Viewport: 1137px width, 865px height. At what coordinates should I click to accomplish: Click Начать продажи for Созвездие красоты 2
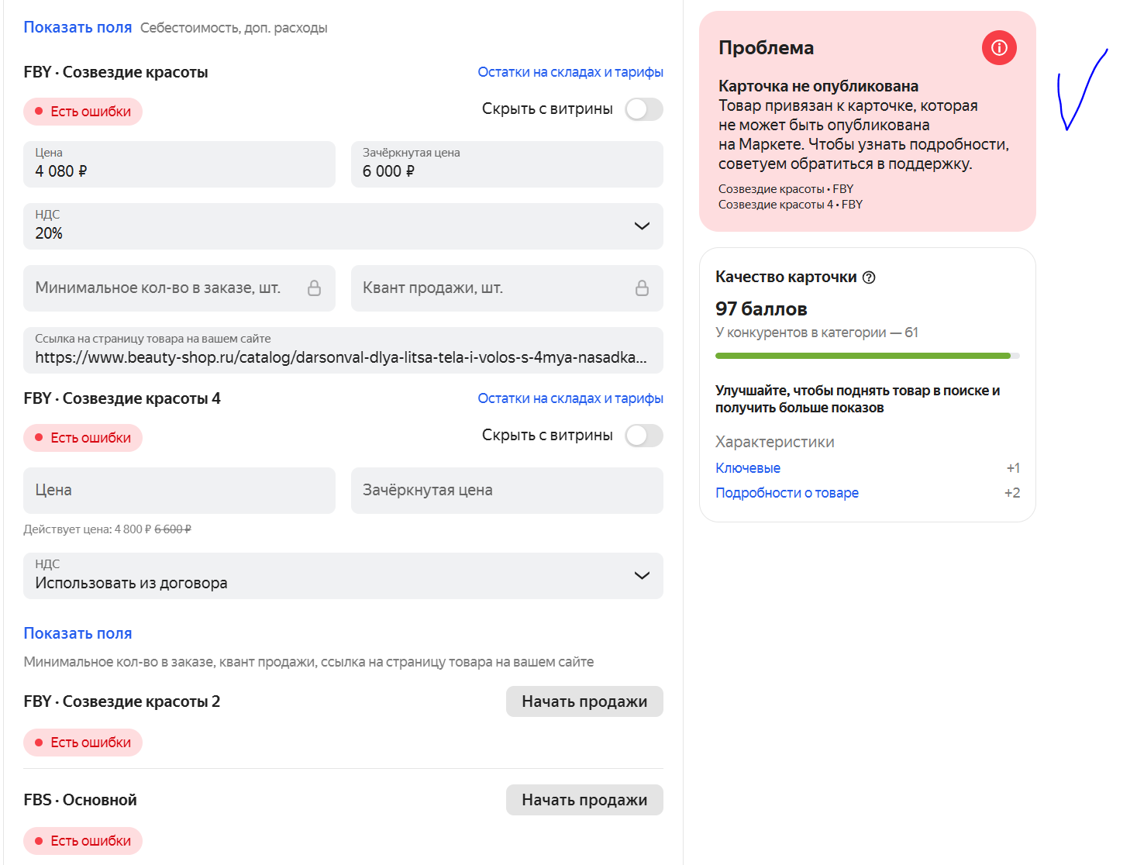click(584, 701)
